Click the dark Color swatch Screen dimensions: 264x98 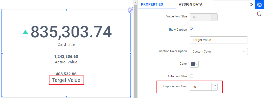click(193, 64)
